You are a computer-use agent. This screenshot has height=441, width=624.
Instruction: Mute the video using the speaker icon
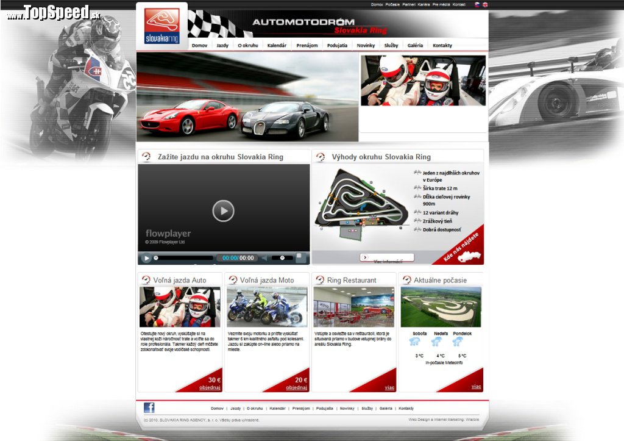pyautogui.click(x=264, y=258)
